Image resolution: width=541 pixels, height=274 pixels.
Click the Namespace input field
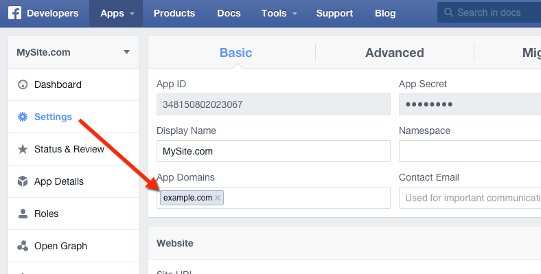click(x=470, y=151)
